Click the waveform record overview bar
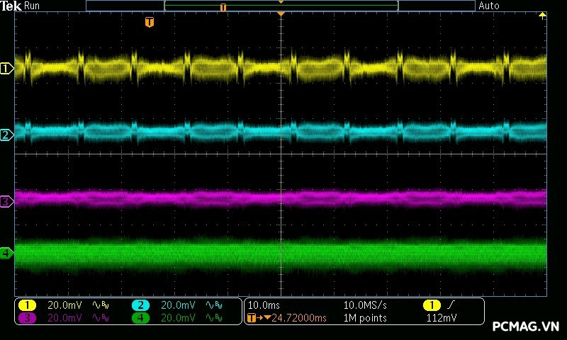567x340 pixels. click(281, 6)
